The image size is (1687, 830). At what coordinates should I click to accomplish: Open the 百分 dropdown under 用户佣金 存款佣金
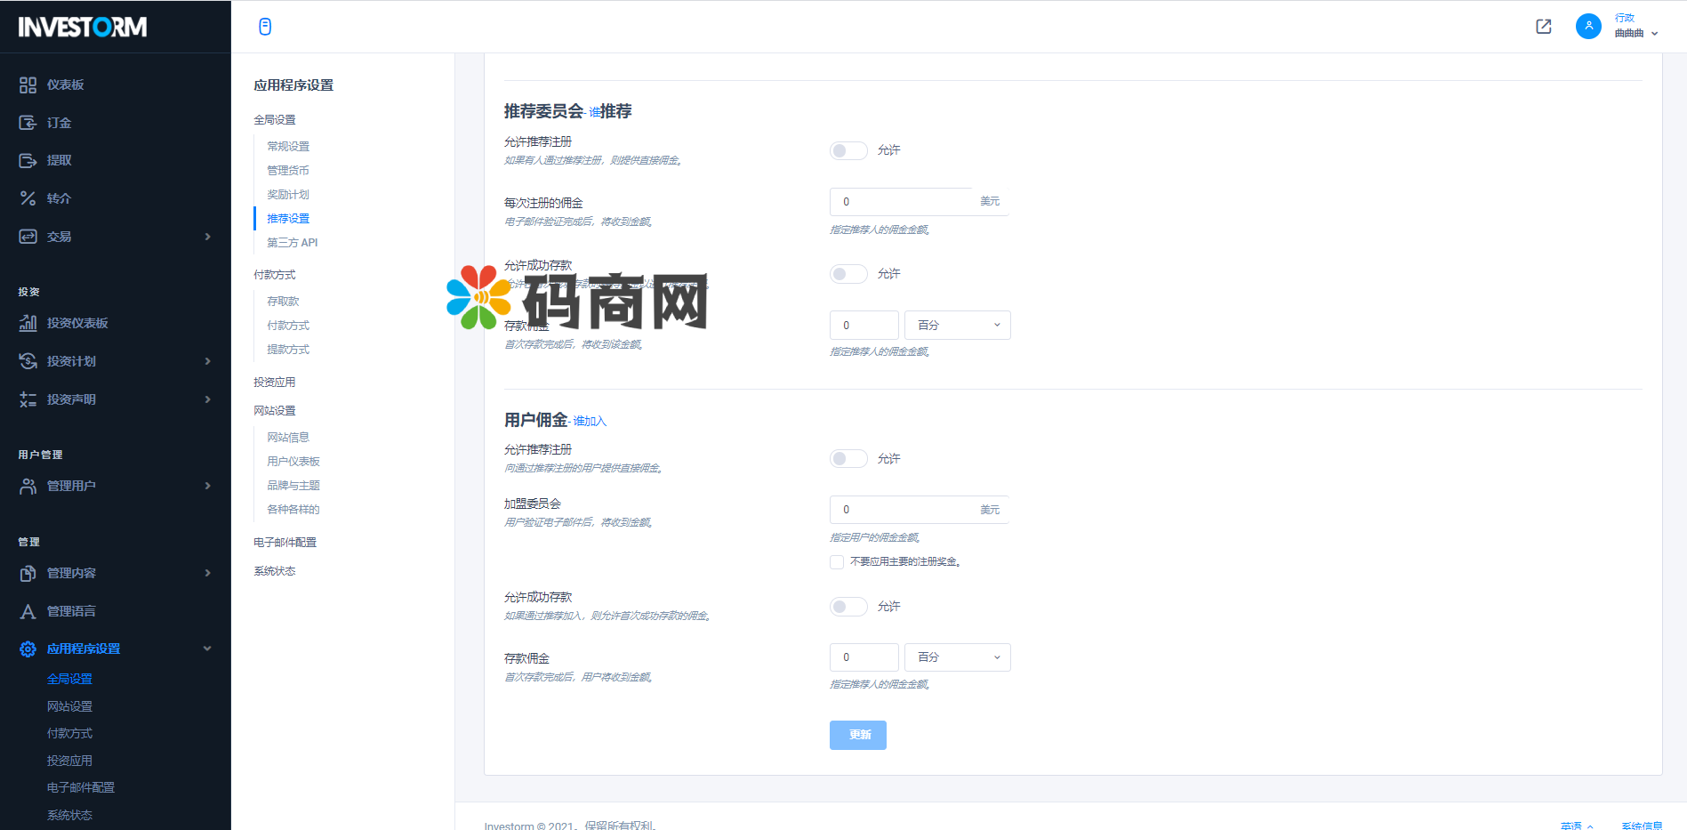[958, 657]
